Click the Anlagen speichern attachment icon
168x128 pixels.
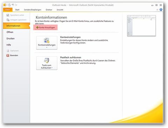tap(8, 20)
